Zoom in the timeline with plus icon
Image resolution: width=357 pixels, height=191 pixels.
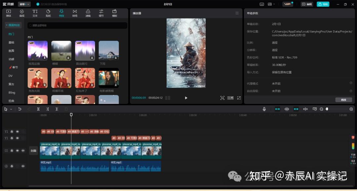351,109
